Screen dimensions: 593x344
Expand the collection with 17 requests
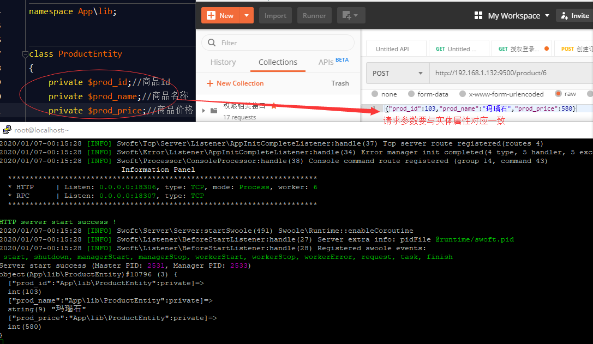(203, 110)
